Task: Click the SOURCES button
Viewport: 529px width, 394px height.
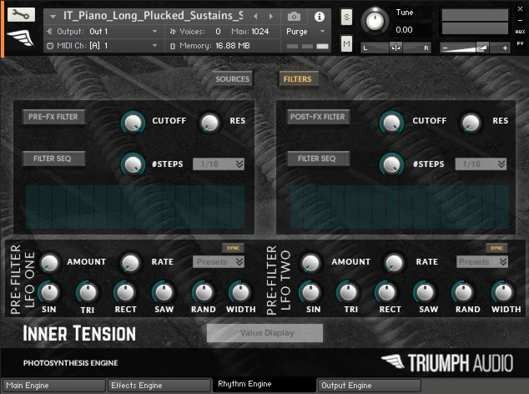Action: pyautogui.click(x=232, y=79)
